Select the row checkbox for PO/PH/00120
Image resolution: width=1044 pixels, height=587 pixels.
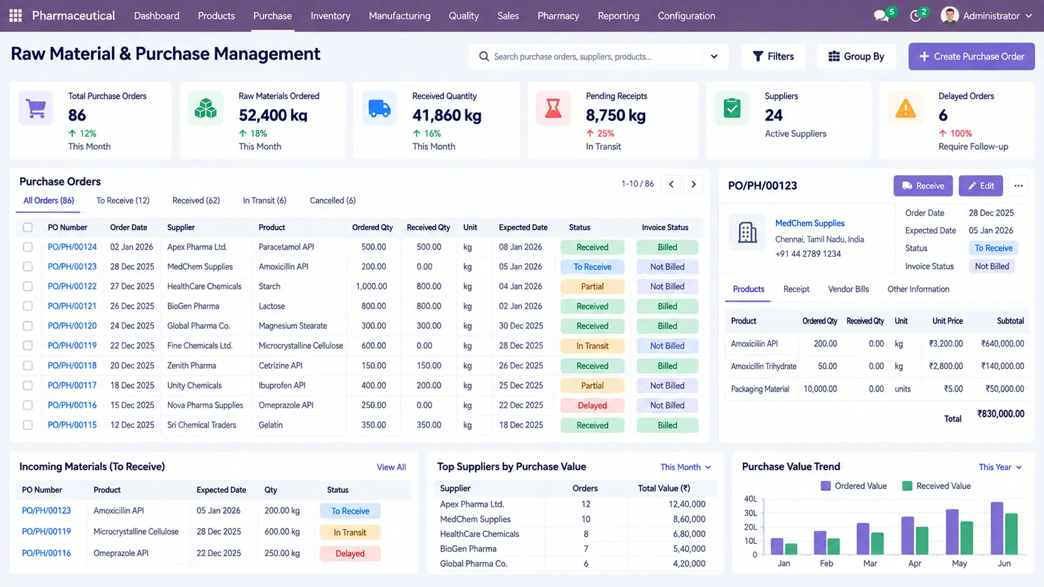pos(27,326)
